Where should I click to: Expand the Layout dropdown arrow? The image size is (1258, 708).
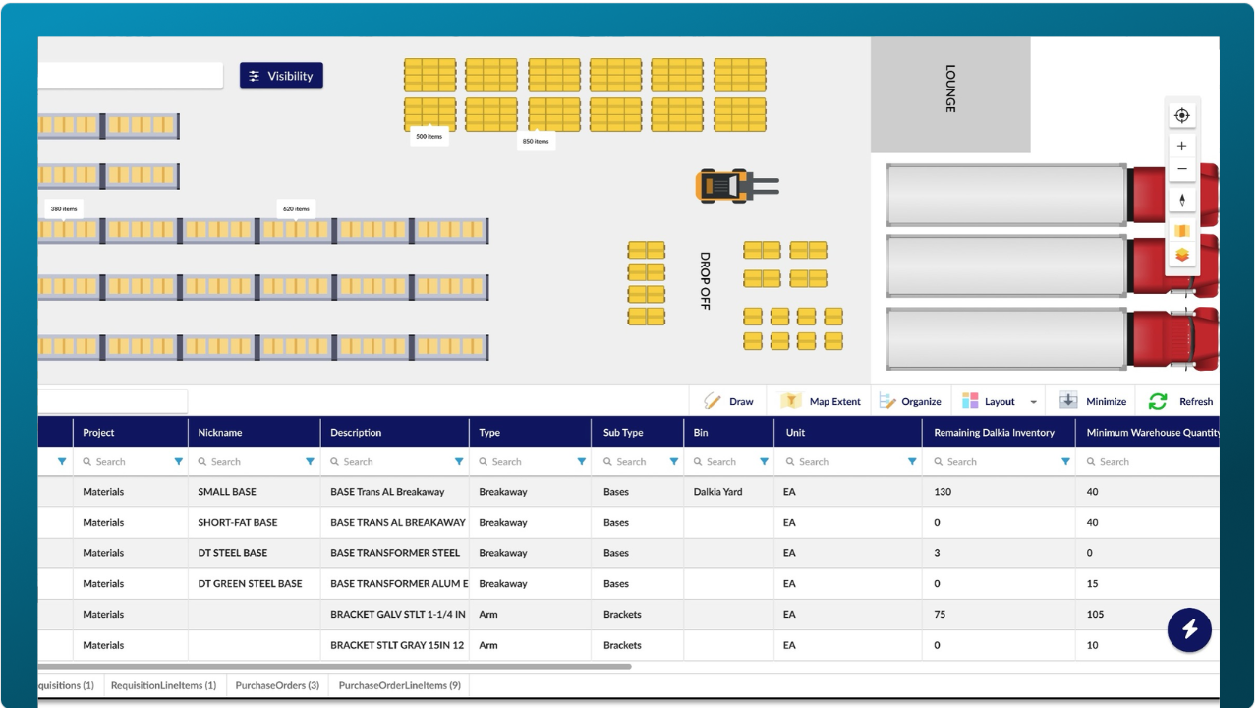tap(1033, 402)
